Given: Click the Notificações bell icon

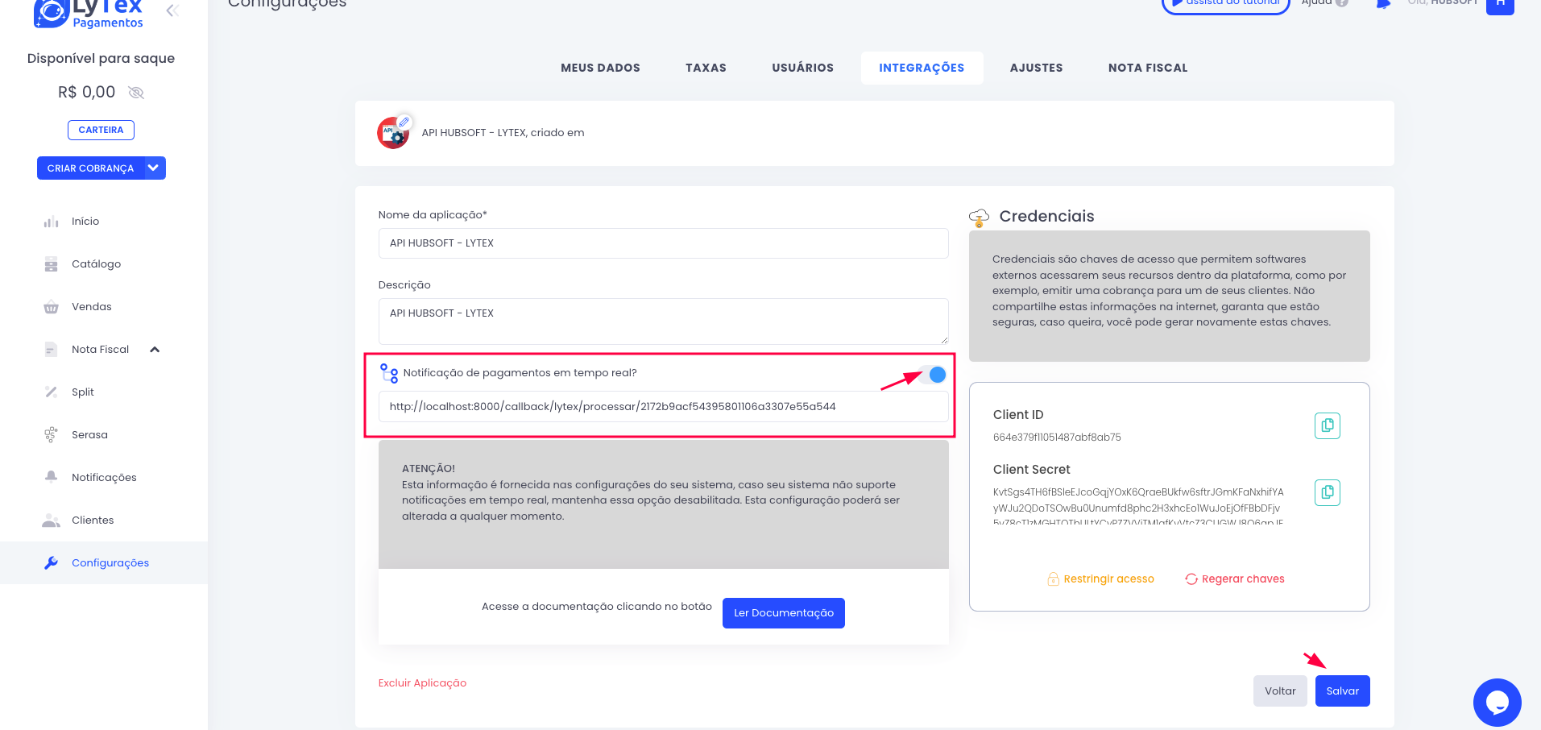Looking at the screenshot, I should tap(52, 477).
